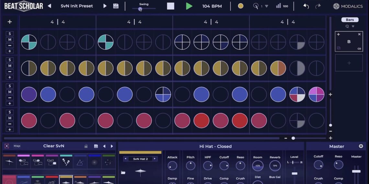Adjust the Swing slider

point(140,9)
